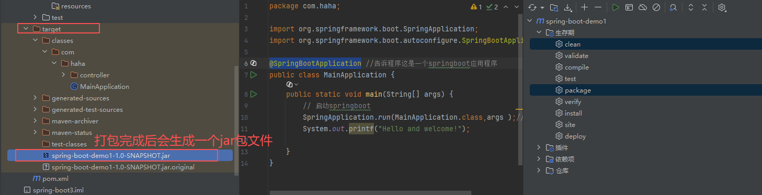Screen dimensions: 762x195
Task: Open Execute Maven Goal dialog
Action: 629,7
